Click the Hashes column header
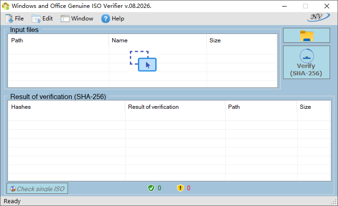 click(67, 107)
